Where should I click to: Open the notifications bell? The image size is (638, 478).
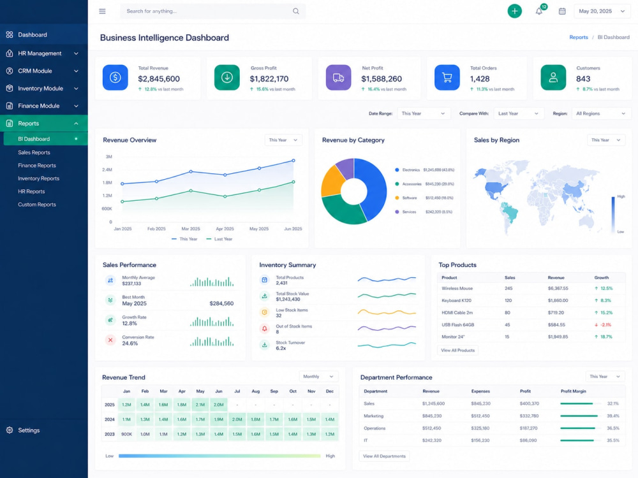[538, 11]
